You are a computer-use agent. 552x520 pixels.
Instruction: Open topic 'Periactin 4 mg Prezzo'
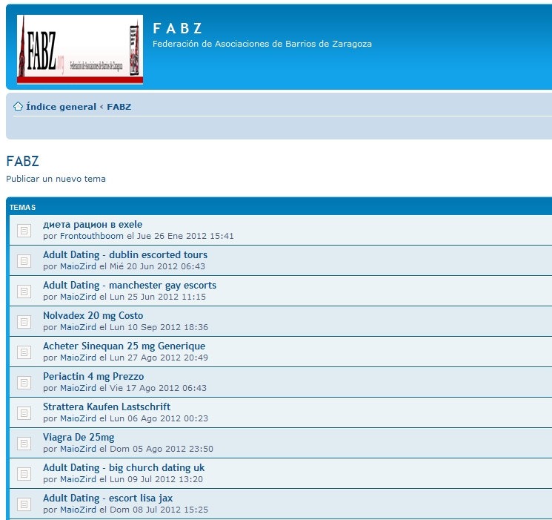tap(93, 376)
